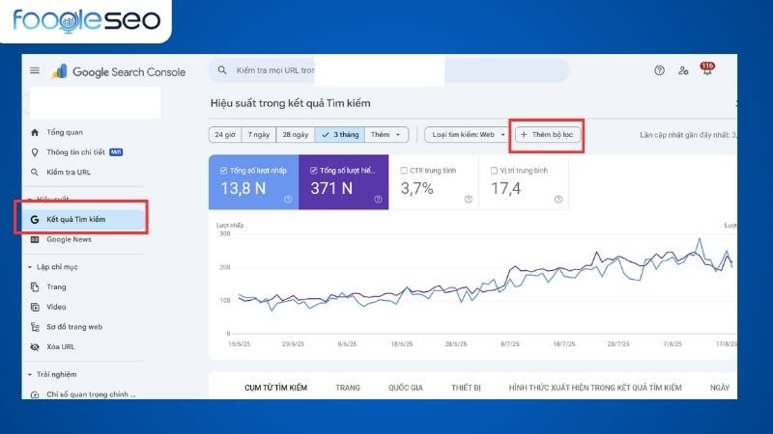Viewport: 773px width, 434px height.
Task: Switch to the CỤM TỪ TÌM KIẾM tab
Action: pyautogui.click(x=276, y=388)
